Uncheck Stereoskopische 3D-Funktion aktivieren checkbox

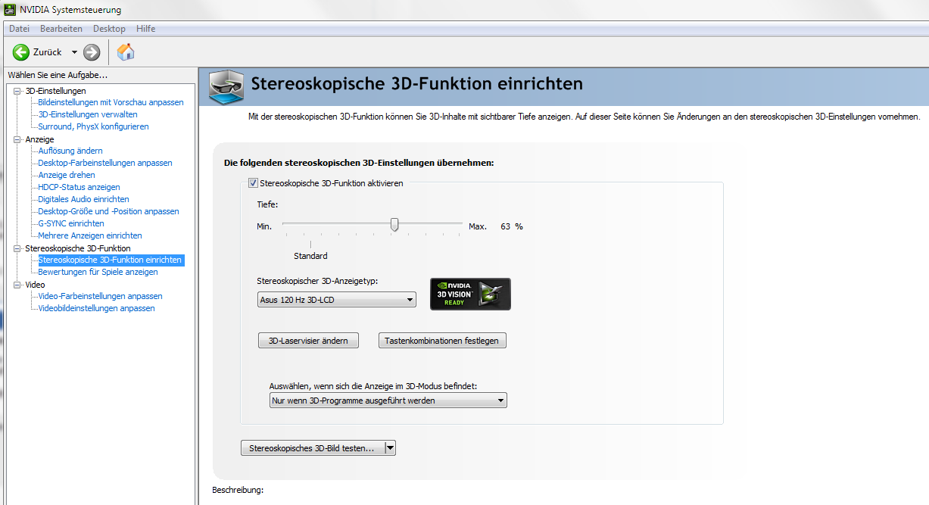click(254, 183)
